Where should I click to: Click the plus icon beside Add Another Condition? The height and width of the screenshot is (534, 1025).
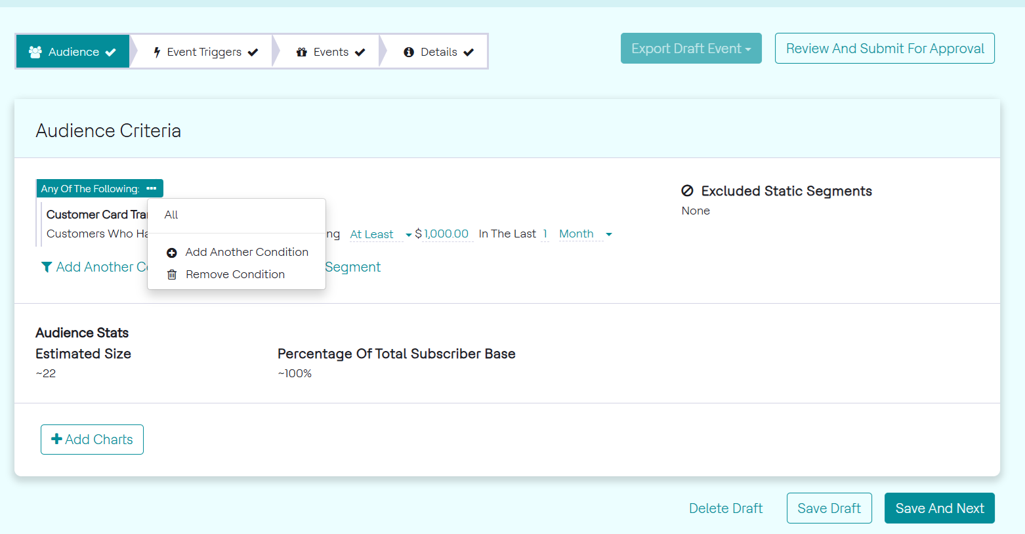pyautogui.click(x=172, y=253)
